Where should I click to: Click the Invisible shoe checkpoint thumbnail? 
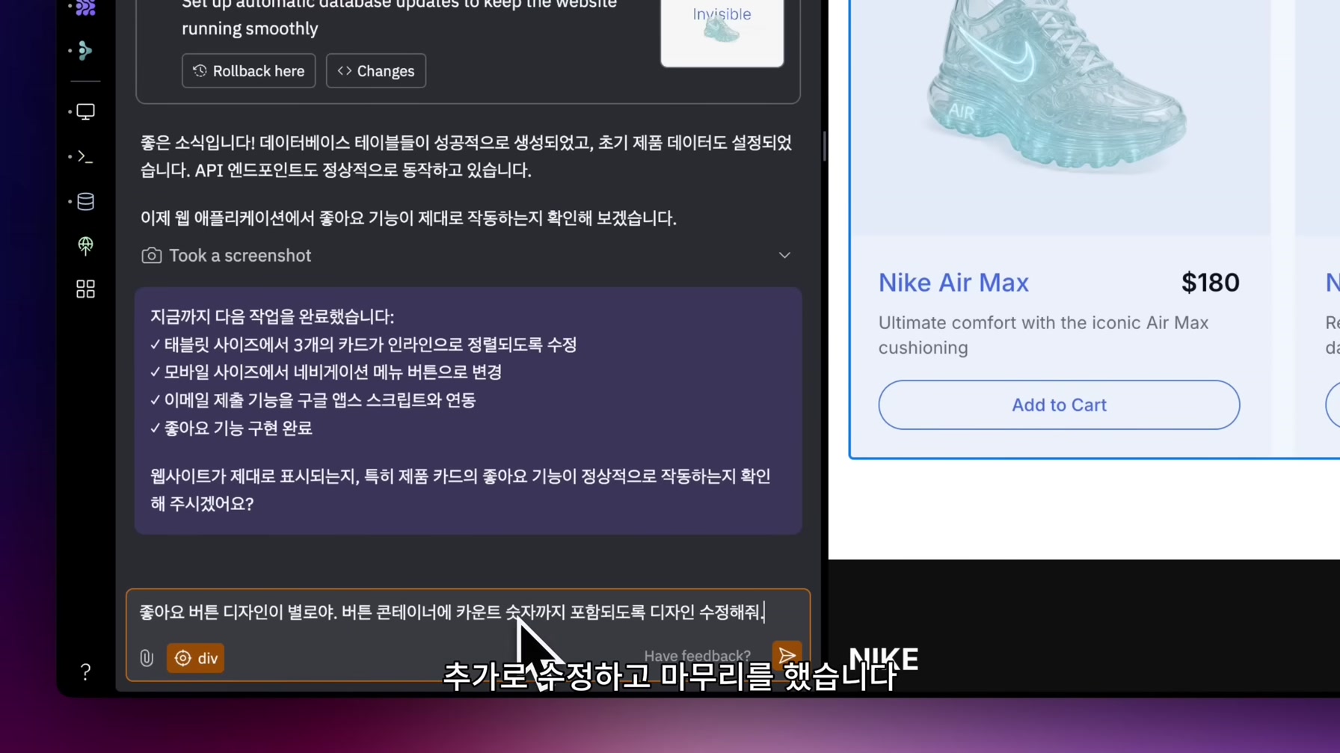pyautogui.click(x=722, y=32)
